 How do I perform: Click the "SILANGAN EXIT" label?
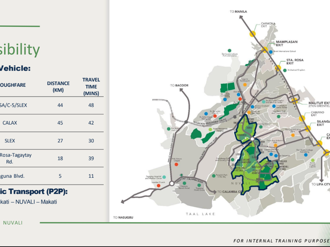pyautogui.click(x=323, y=123)
